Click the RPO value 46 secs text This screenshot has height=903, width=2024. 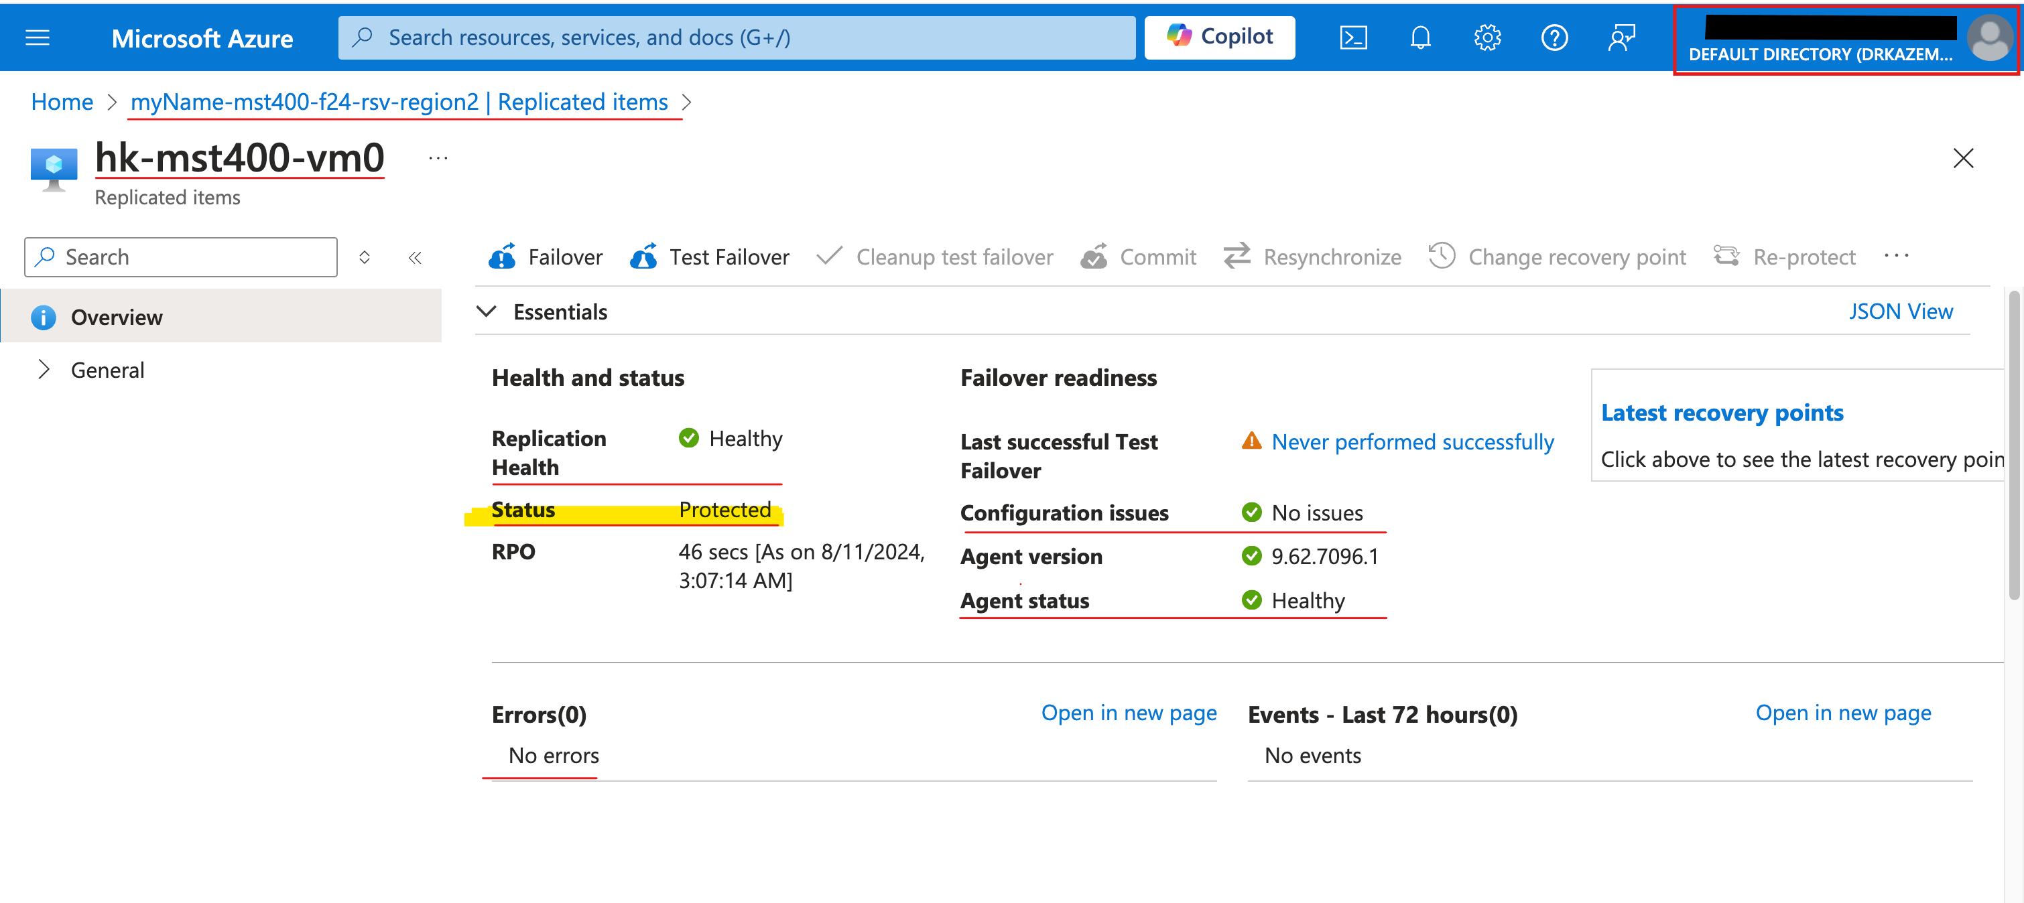click(x=802, y=566)
